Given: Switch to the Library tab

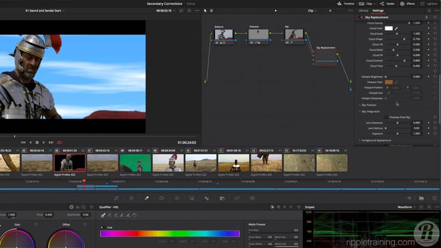Looking at the screenshot, I should coord(363,10).
